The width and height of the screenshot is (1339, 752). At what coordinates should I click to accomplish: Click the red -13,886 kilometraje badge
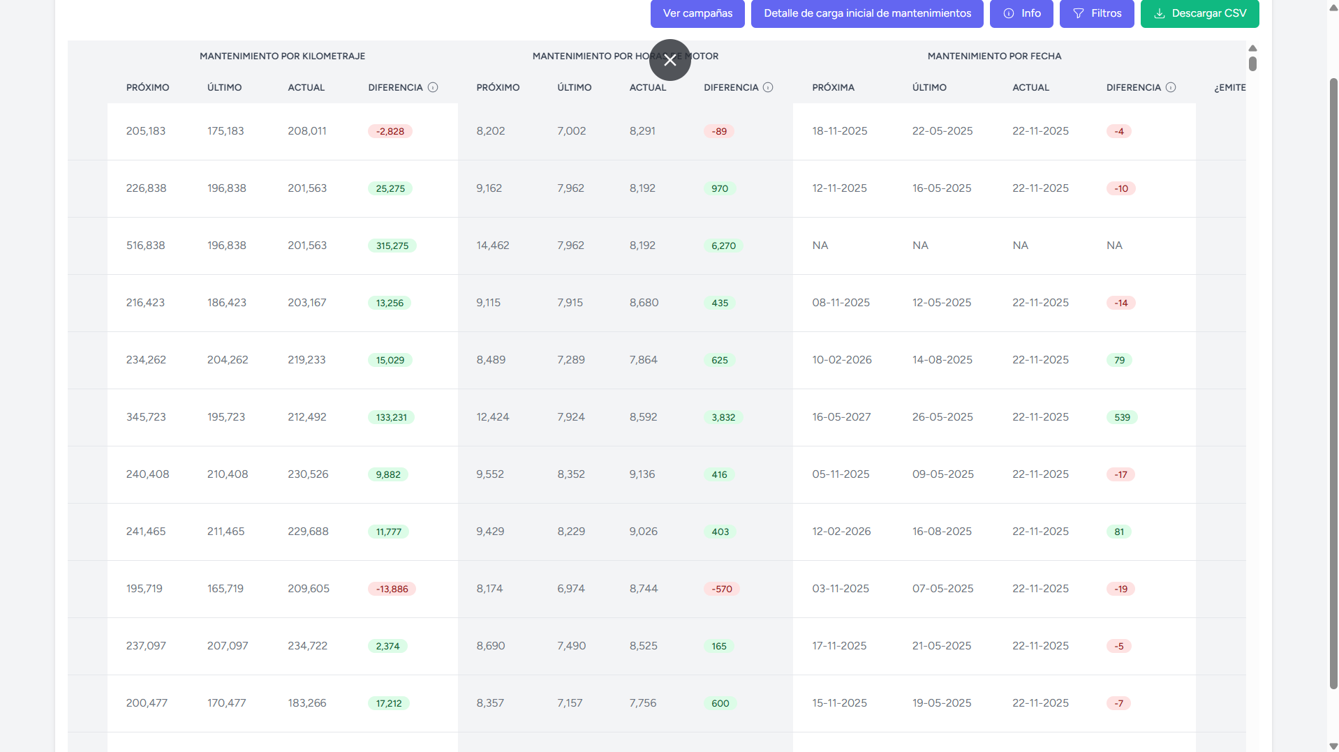pos(392,589)
